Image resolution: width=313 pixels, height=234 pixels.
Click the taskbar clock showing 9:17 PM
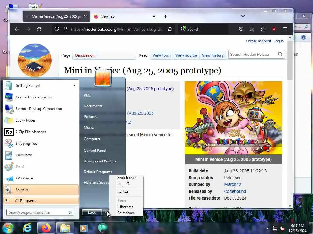pyautogui.click(x=297, y=228)
